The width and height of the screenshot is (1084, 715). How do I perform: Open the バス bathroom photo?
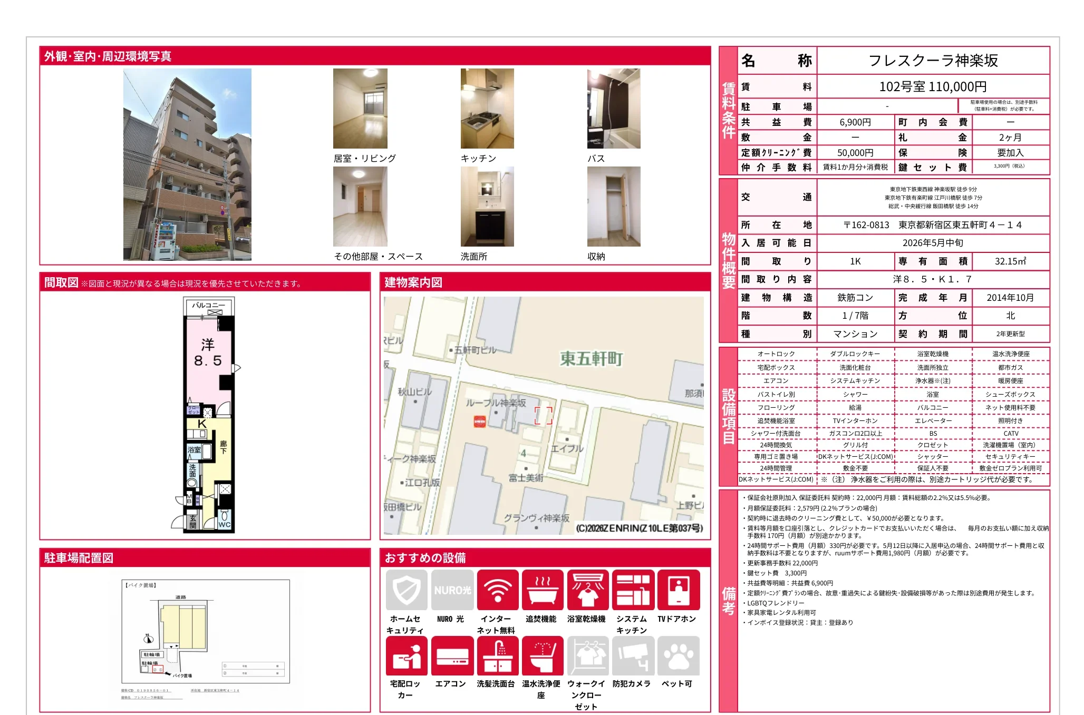pyautogui.click(x=614, y=109)
